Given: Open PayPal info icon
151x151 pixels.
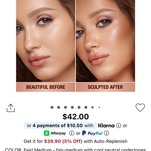Looking at the screenshot, I should pos(106,133).
